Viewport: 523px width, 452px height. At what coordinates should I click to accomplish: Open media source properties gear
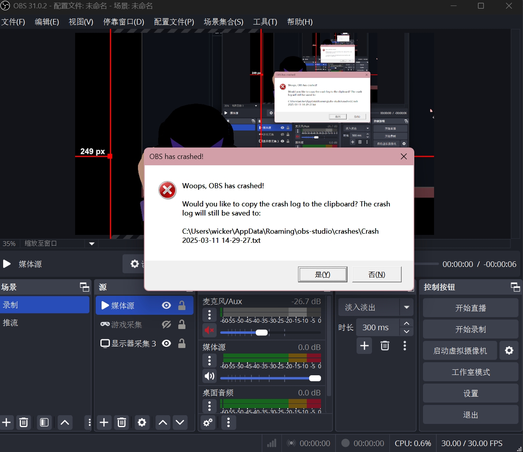(135, 264)
